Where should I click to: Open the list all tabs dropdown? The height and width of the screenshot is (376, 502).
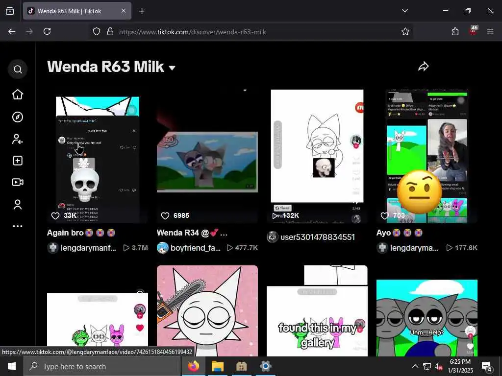click(404, 11)
